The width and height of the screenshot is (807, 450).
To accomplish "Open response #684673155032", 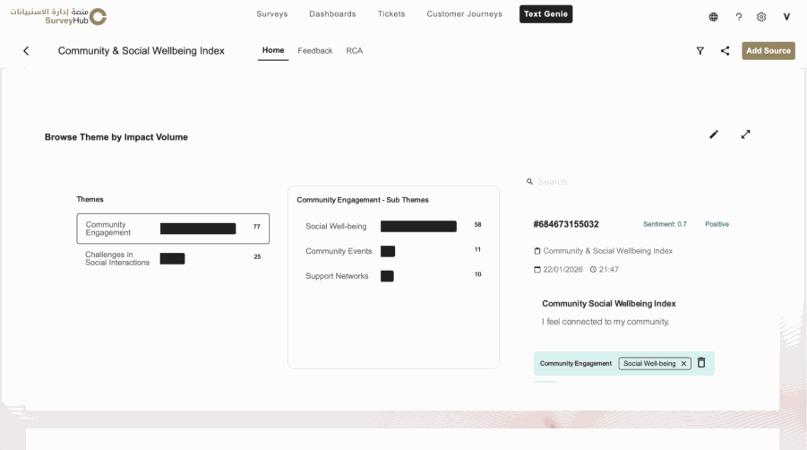I will (x=566, y=224).
